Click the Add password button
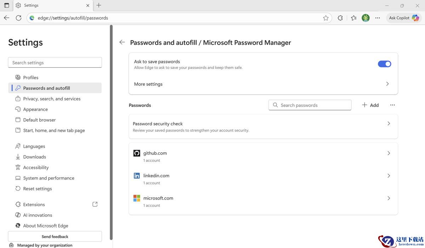Screen dimensions: 425x248 [x=370, y=105]
